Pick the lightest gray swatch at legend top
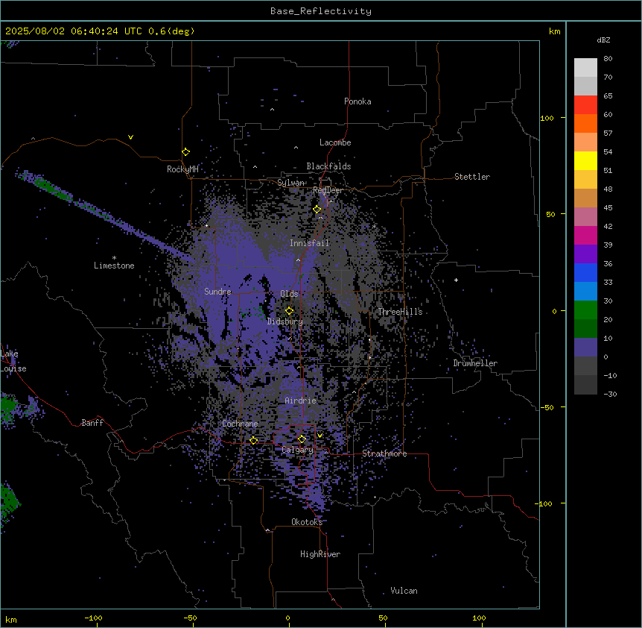The width and height of the screenshot is (642, 628). pyautogui.click(x=585, y=68)
